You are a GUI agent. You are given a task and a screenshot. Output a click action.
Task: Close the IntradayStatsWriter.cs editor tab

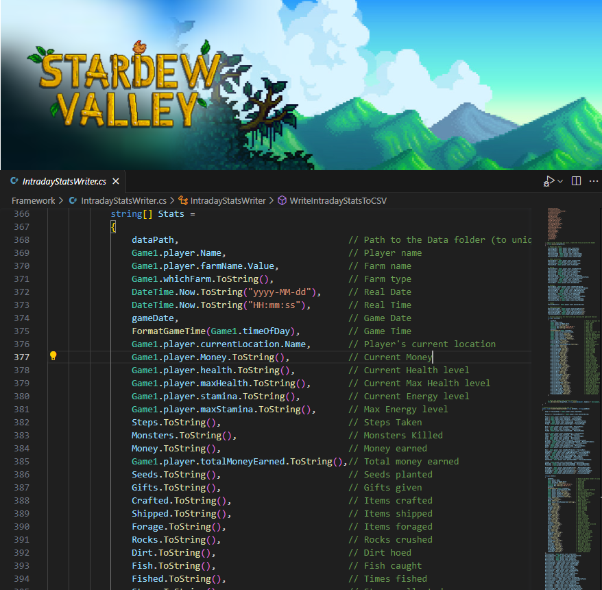coord(116,181)
